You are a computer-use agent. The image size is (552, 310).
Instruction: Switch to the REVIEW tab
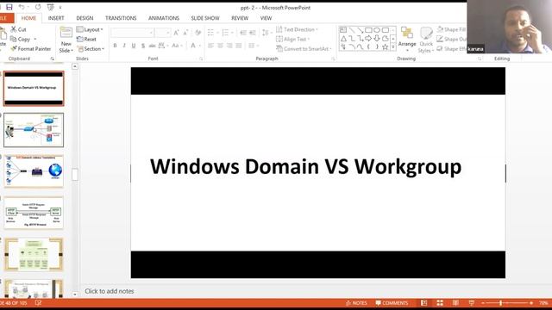tap(240, 18)
